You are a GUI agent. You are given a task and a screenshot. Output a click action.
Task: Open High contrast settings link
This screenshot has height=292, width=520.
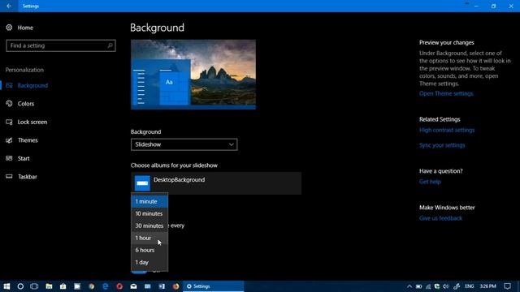pyautogui.click(x=447, y=130)
